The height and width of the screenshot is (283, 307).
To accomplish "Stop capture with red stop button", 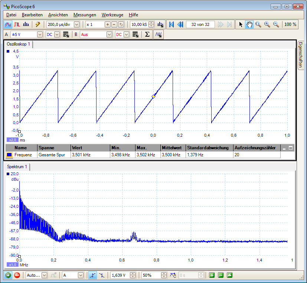I will coord(17,275).
